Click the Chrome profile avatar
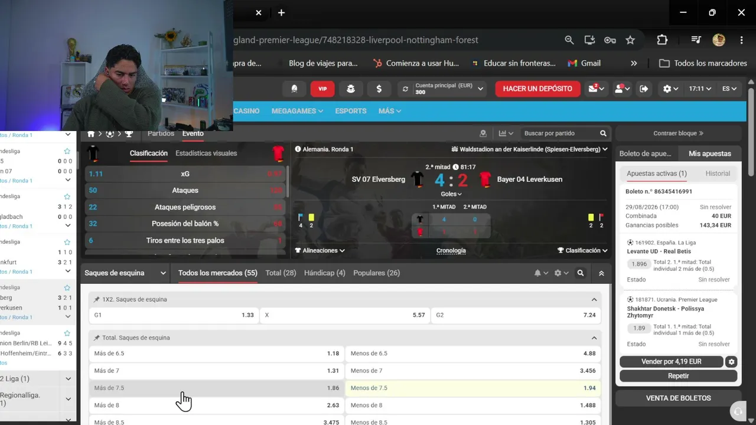This screenshot has height=425, width=756. point(719,40)
